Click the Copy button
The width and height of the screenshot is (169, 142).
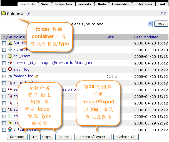[x=47, y=137]
